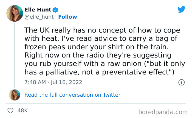The height and width of the screenshot is (118, 192).
Task: Open the Elle Hunt display name
Action: [x=38, y=10]
